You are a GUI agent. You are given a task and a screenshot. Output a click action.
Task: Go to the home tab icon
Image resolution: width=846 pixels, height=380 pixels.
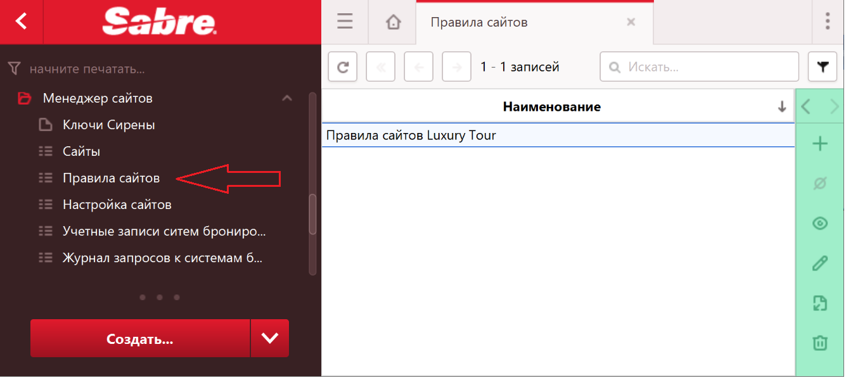click(x=394, y=22)
